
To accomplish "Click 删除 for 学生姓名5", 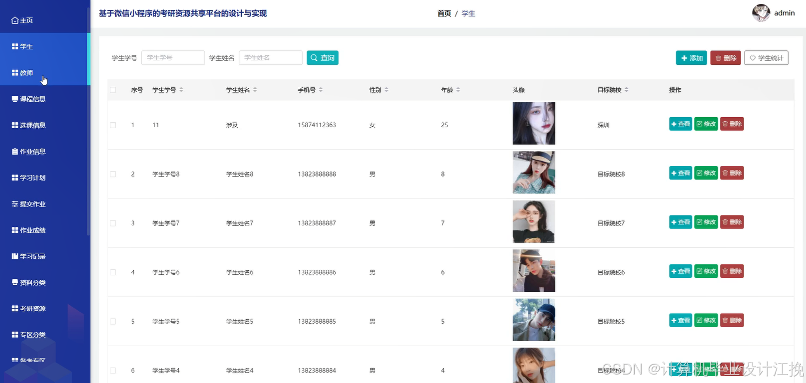I will 732,320.
